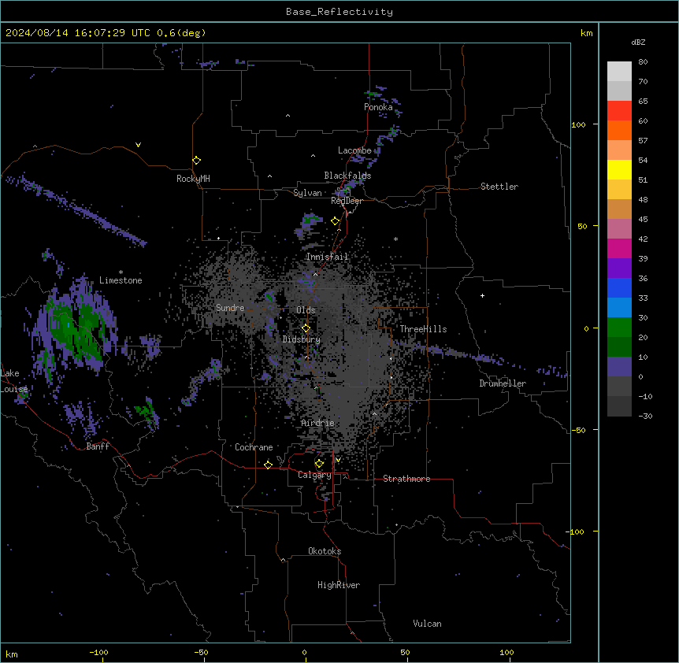Select the magenta swatch in dBZ legend
Viewport: 679px width, 663px height.
(619, 248)
